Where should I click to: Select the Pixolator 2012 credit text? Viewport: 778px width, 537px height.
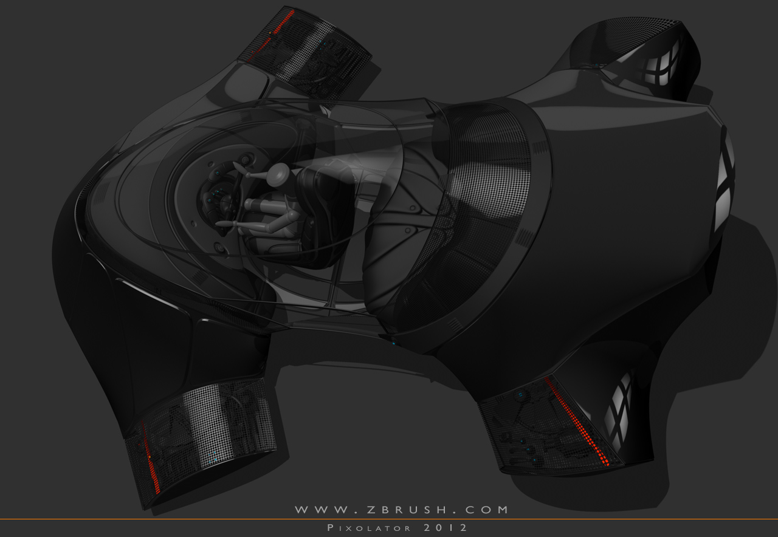[398, 528]
